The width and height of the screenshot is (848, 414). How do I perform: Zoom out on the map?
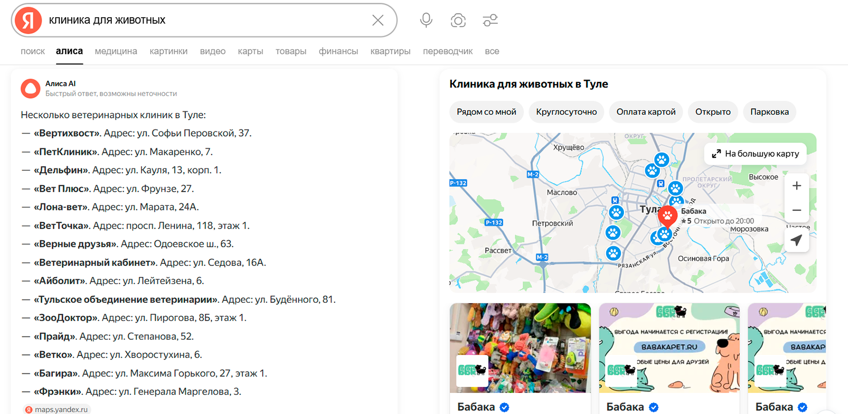(797, 210)
